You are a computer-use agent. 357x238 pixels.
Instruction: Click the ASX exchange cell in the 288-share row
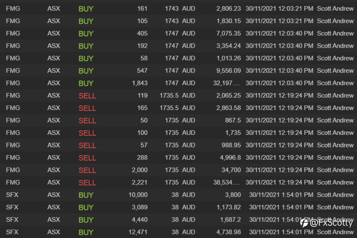(x=54, y=158)
